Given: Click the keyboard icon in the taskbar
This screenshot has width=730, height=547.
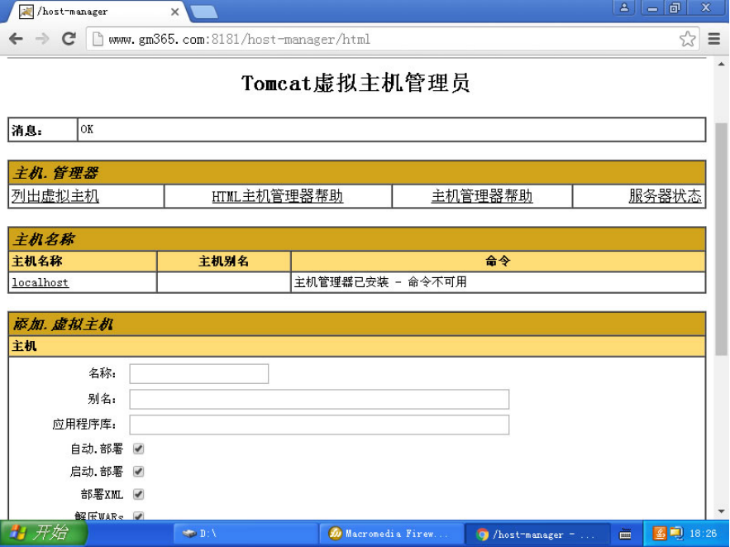Looking at the screenshot, I should (x=625, y=534).
